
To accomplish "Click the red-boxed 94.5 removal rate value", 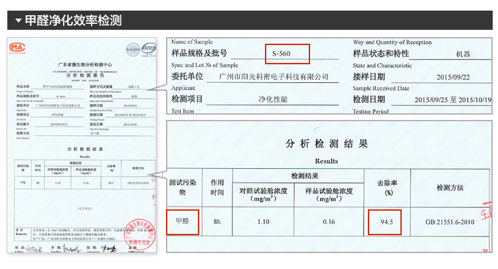I will [385, 222].
